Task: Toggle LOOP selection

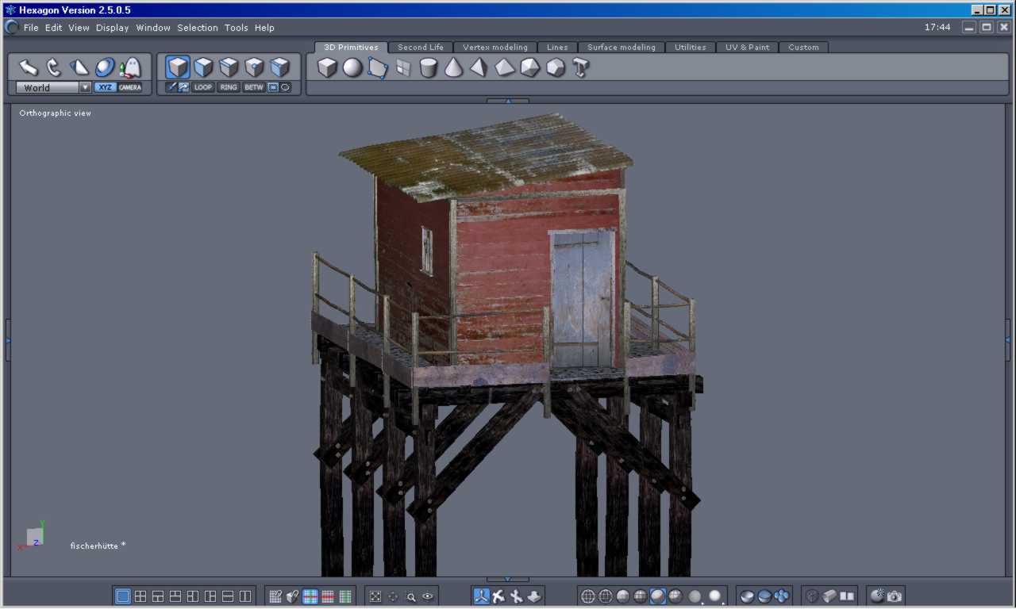Action: click(x=203, y=87)
